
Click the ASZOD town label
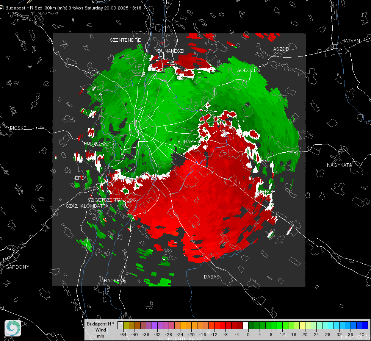(281, 49)
